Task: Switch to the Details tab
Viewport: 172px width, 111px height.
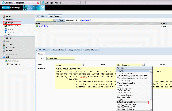Action: point(40,54)
